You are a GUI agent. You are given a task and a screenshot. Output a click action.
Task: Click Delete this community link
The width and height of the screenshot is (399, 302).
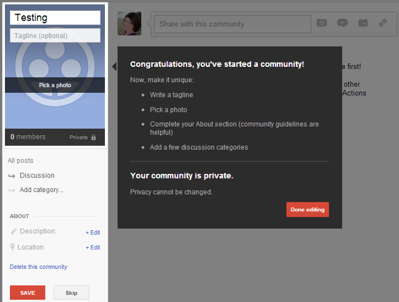pos(39,266)
